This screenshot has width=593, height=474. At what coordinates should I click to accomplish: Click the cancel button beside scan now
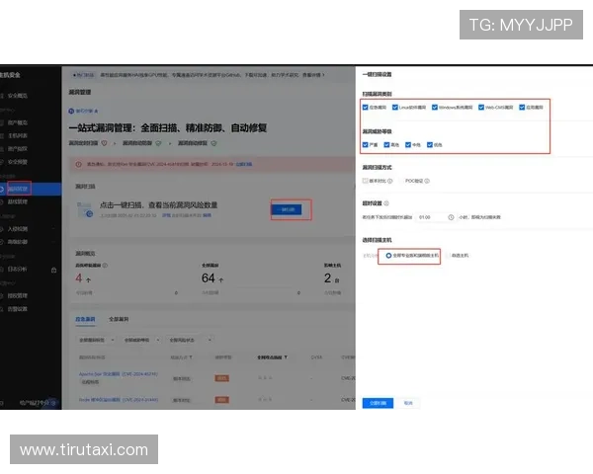(408, 403)
